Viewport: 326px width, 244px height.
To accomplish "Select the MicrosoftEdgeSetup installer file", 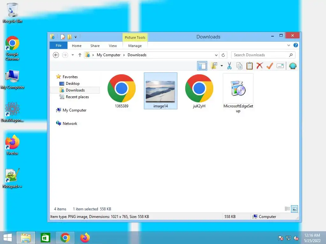I will pyautogui.click(x=238, y=93).
